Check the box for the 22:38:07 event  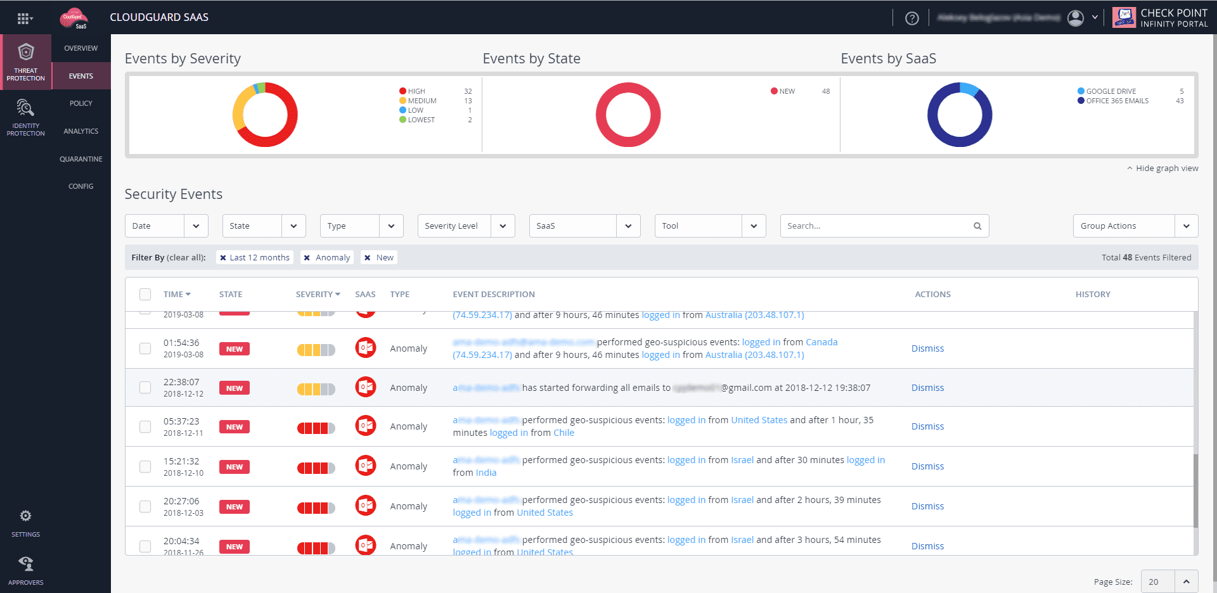(145, 388)
